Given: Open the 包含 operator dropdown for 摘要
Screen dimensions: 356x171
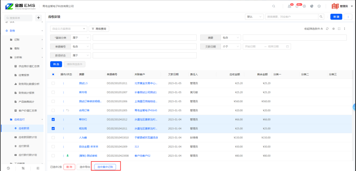Looking at the screenshot, I should coord(231,38).
